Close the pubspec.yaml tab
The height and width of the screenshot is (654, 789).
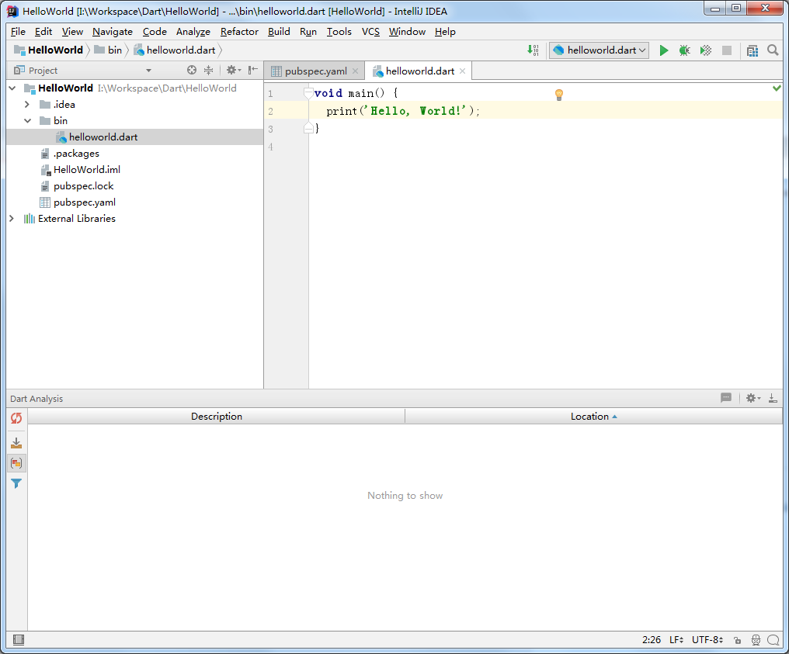tap(355, 71)
